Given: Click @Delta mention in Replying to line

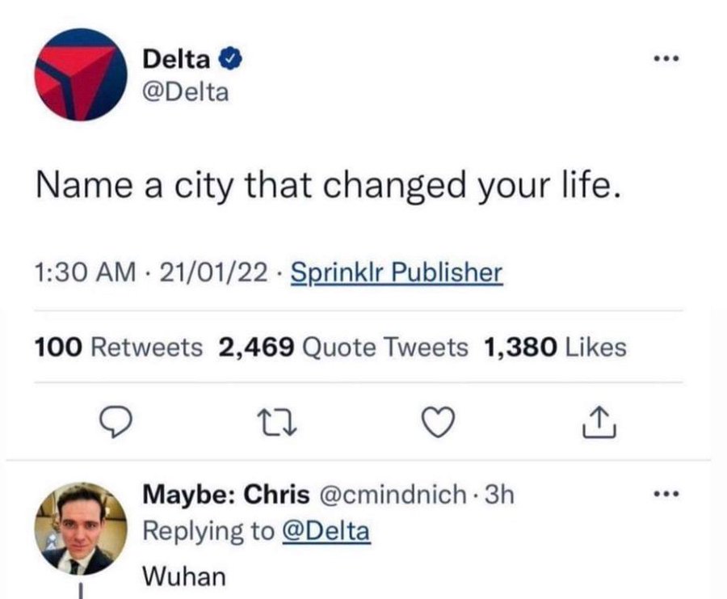Looking at the screenshot, I should pyautogui.click(x=326, y=531).
